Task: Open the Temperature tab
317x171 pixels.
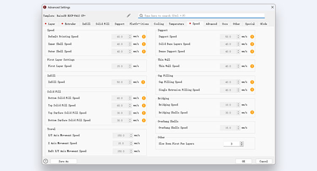Action: (176, 24)
